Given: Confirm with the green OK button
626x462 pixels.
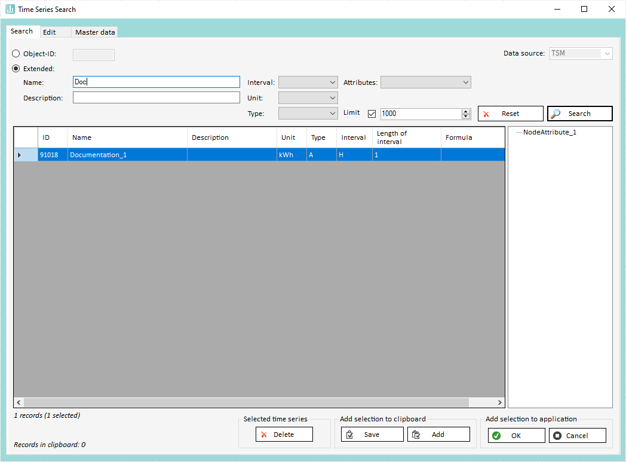Looking at the screenshot, I should pyautogui.click(x=516, y=436).
